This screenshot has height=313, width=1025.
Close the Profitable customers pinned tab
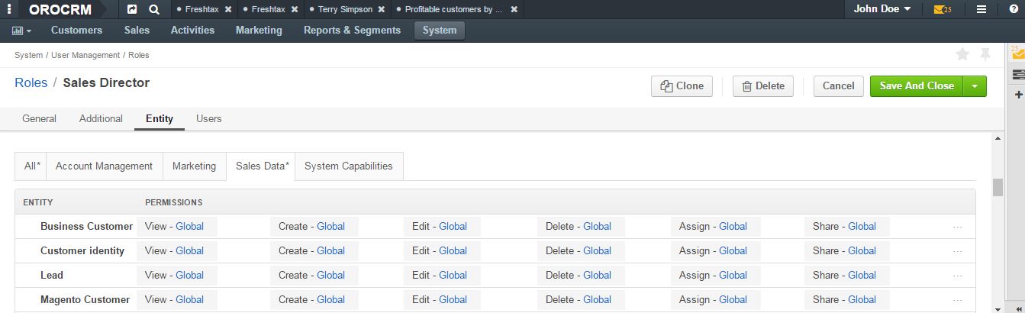pyautogui.click(x=514, y=10)
